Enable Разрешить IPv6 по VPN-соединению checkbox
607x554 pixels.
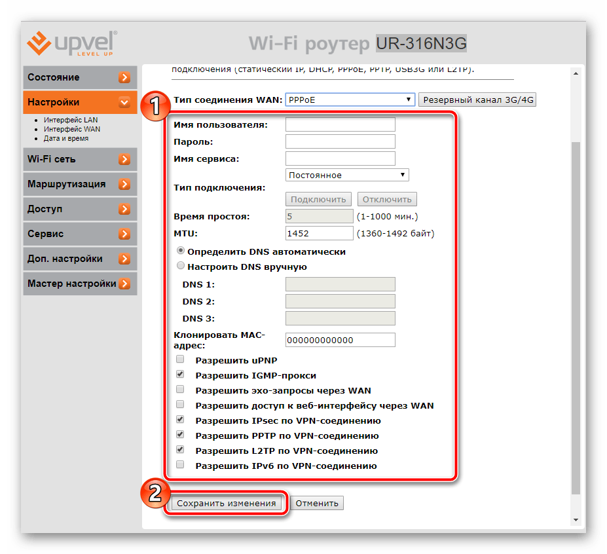click(180, 464)
